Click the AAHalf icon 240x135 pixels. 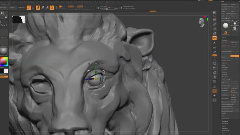tap(215, 33)
